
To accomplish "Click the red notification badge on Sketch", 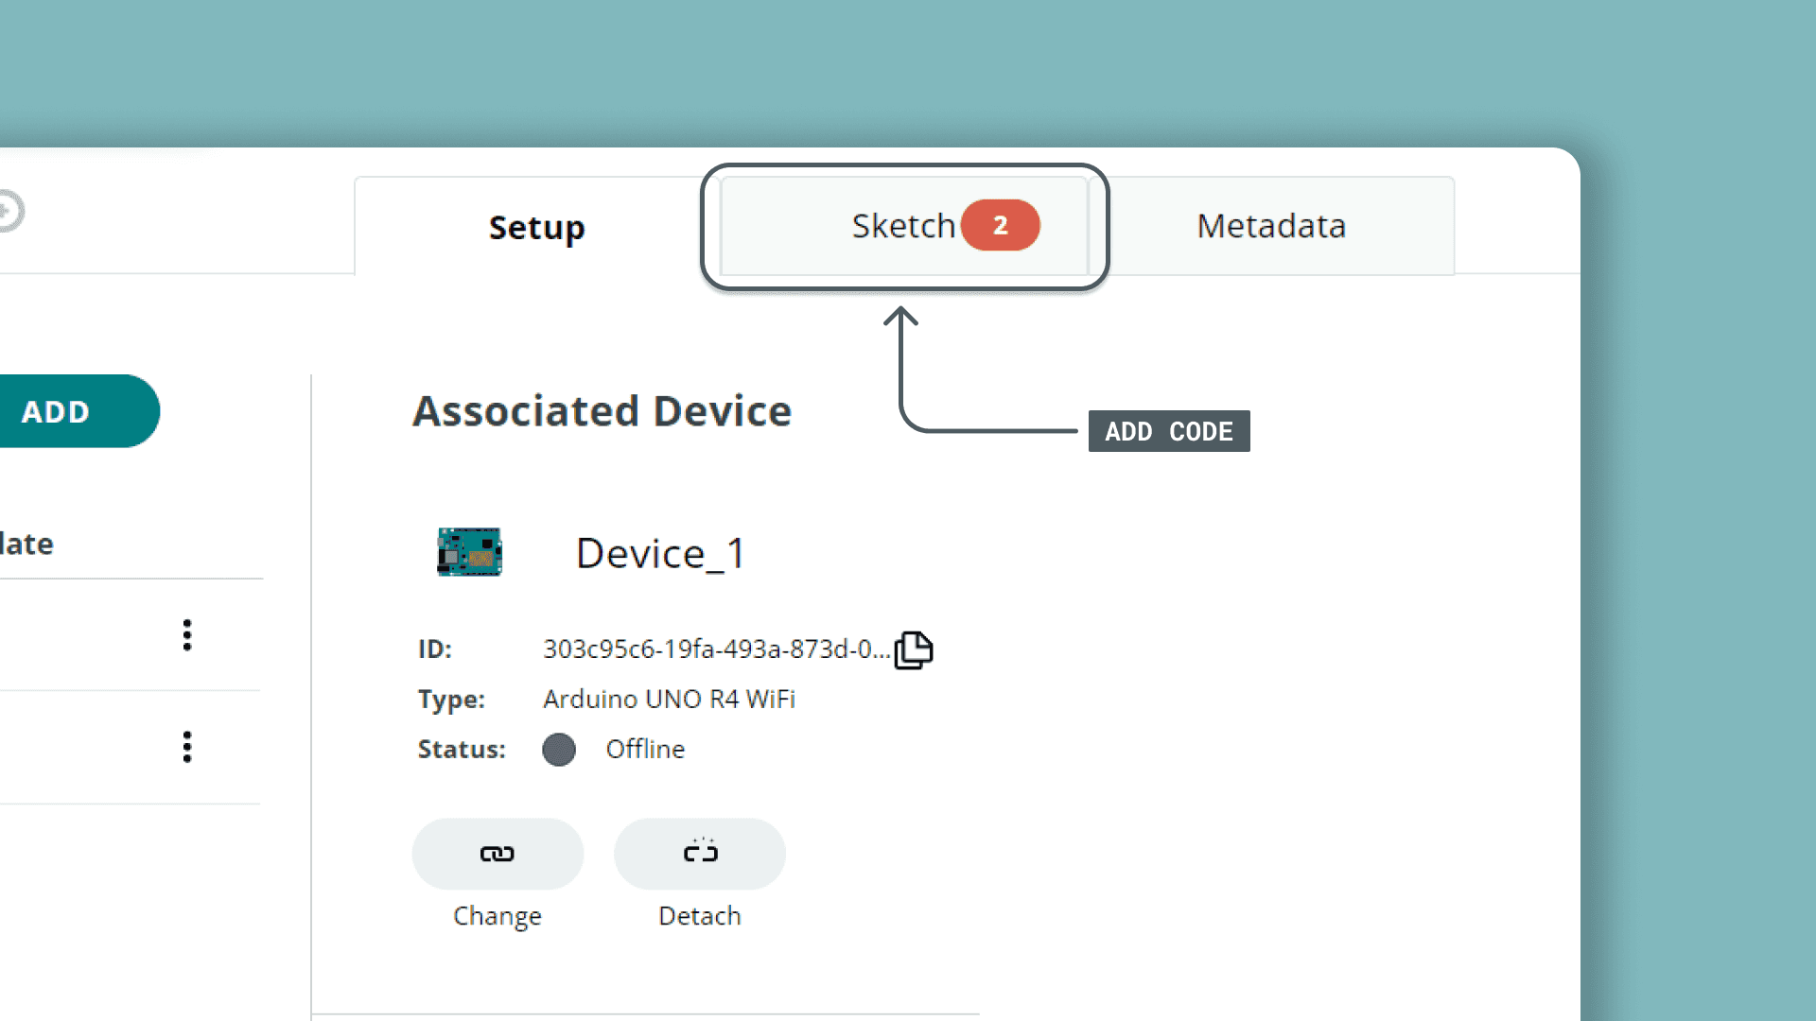I will [1000, 225].
